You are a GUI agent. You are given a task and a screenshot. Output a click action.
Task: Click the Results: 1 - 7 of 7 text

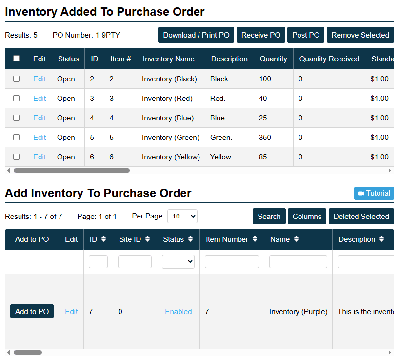pyautogui.click(x=33, y=217)
